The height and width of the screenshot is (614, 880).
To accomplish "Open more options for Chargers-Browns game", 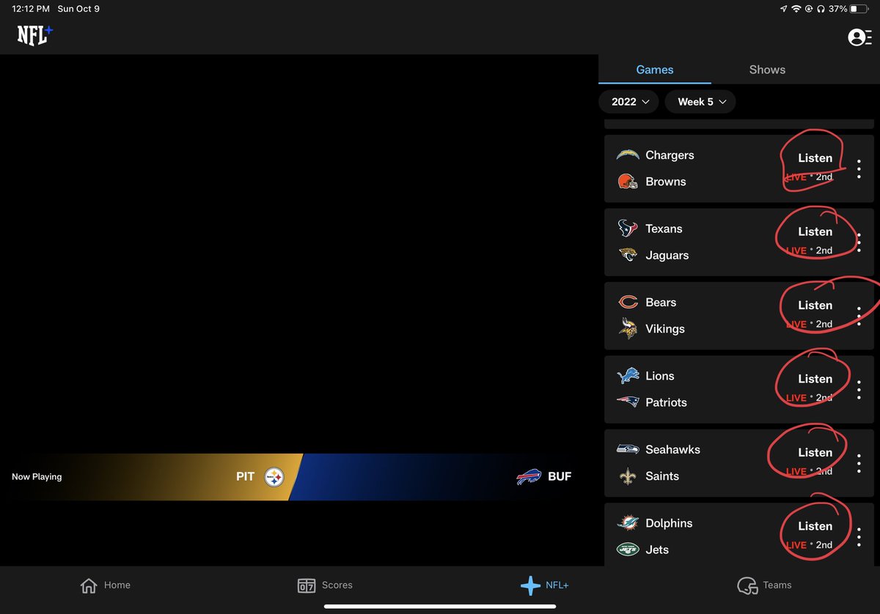I will [x=859, y=169].
